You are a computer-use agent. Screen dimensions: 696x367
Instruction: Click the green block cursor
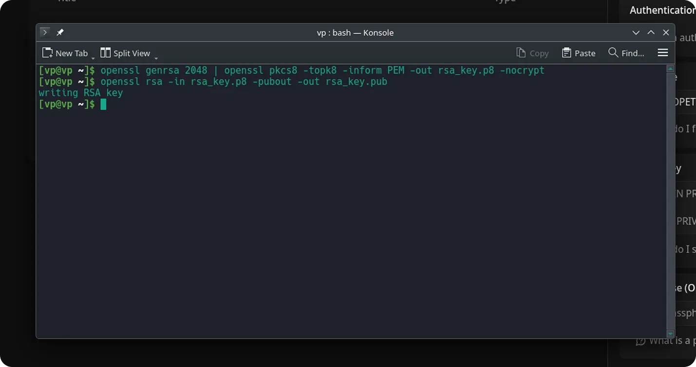point(103,104)
